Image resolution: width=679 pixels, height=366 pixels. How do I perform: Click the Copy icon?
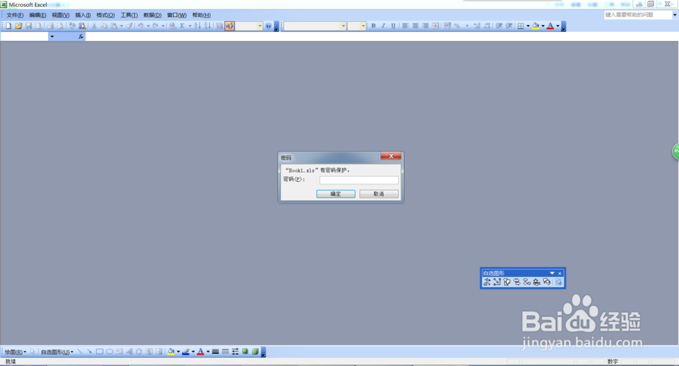point(104,26)
